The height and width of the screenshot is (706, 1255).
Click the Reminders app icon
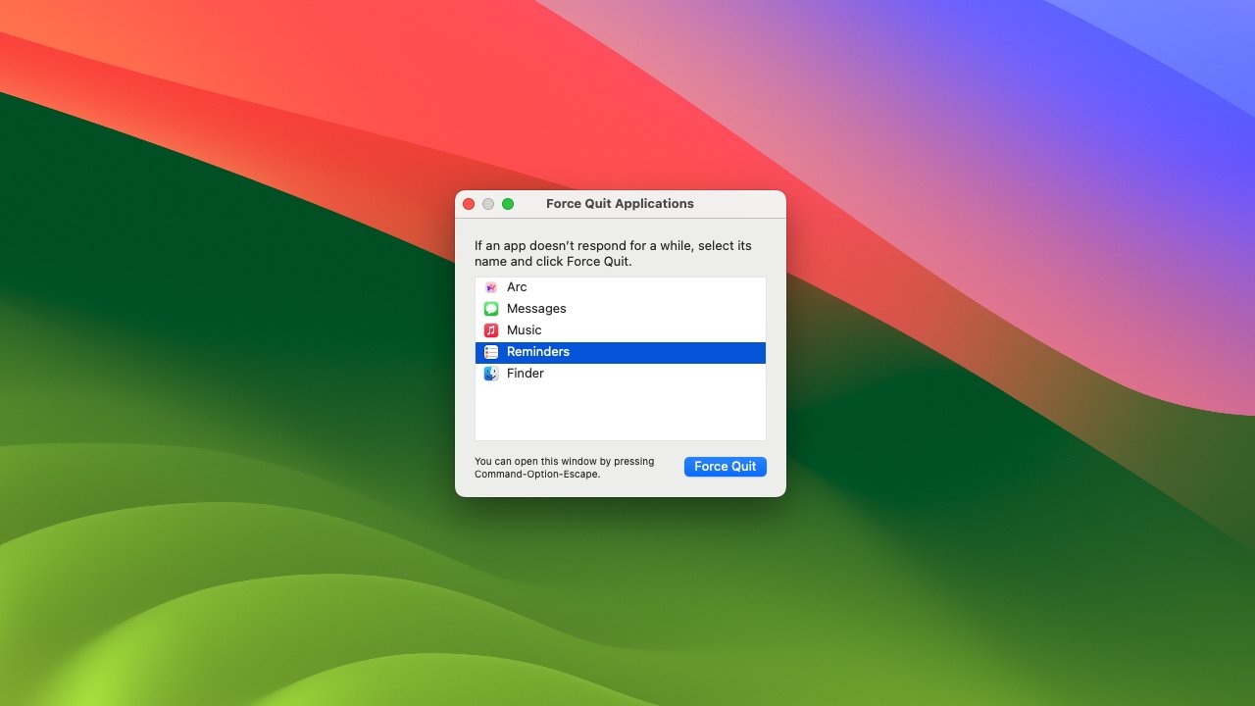click(x=490, y=351)
